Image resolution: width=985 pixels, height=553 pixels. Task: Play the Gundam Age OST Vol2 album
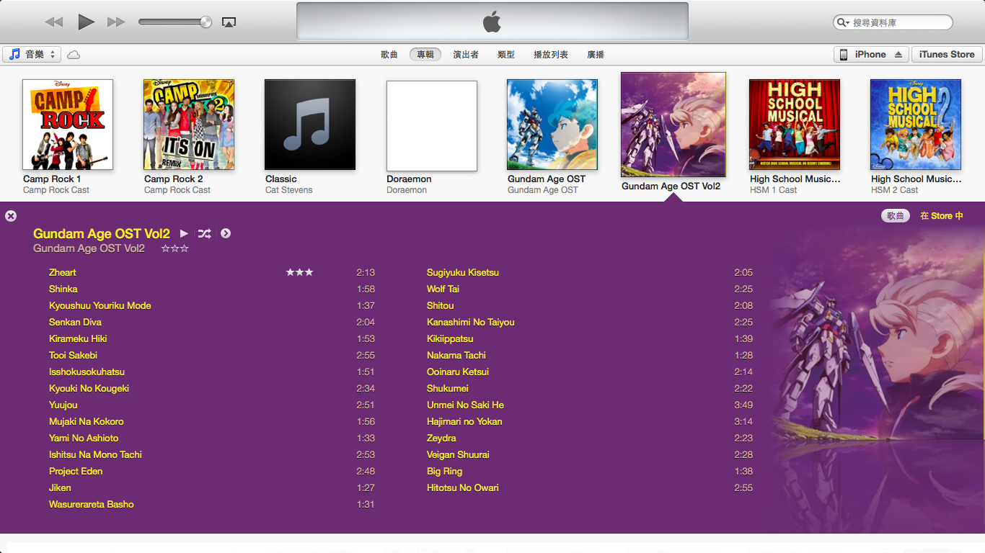[x=184, y=233]
